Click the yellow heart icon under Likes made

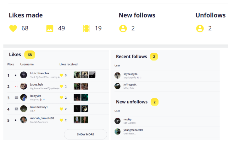[x=13, y=29]
